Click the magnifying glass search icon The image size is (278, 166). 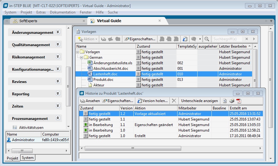207,39
